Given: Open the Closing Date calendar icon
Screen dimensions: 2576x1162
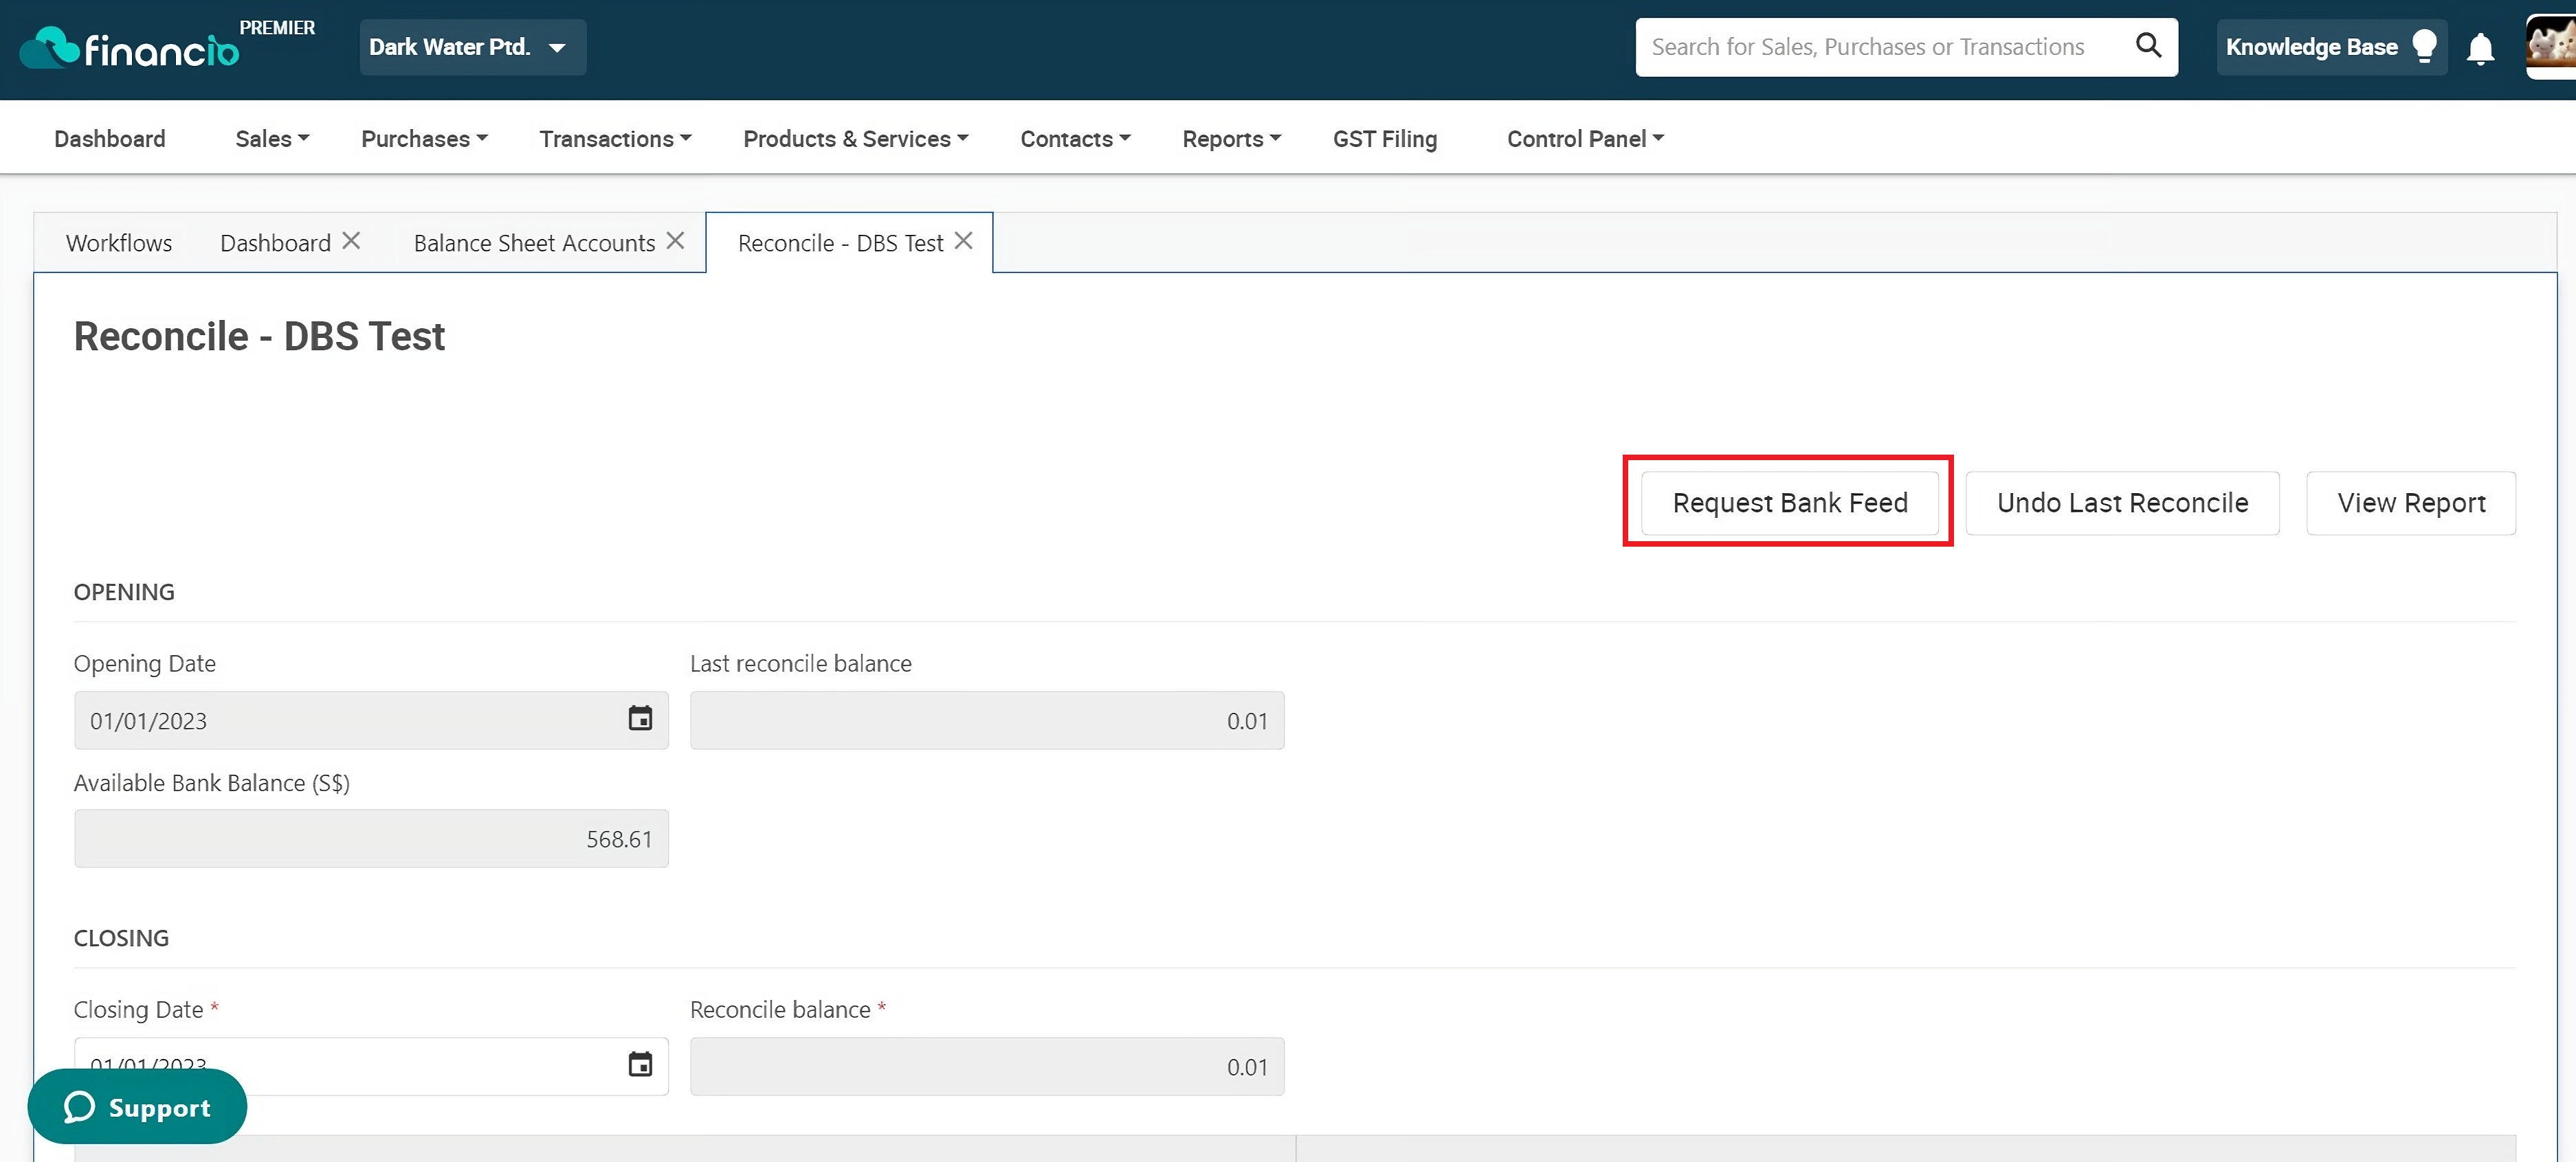Looking at the screenshot, I should [640, 1064].
